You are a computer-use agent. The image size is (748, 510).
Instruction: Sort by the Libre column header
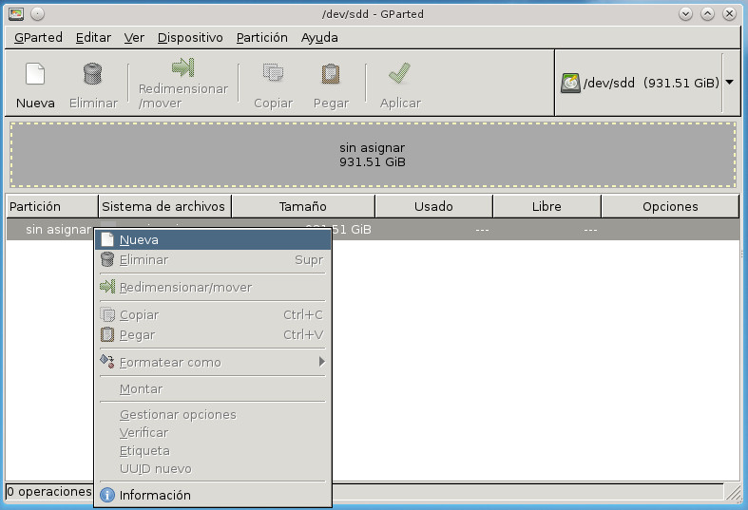547,206
